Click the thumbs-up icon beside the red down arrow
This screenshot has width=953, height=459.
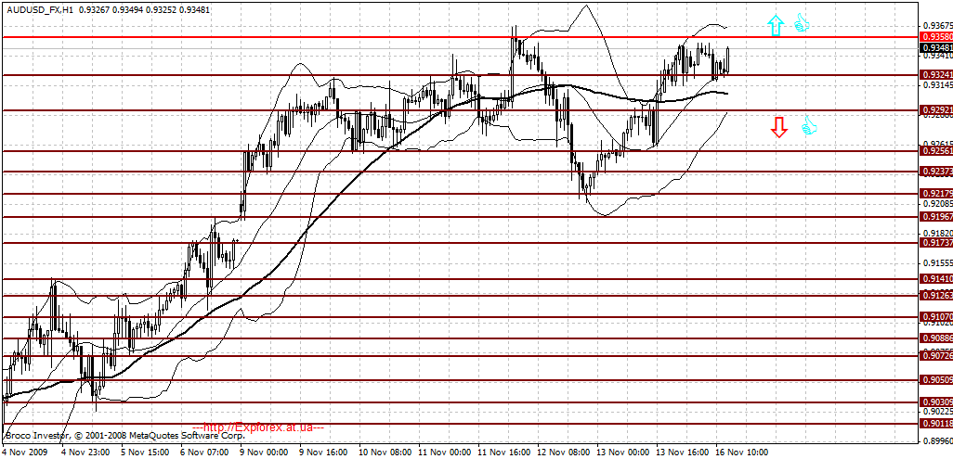tap(809, 126)
